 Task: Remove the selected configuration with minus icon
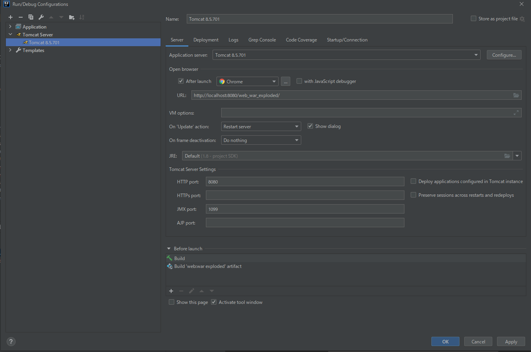coord(21,17)
